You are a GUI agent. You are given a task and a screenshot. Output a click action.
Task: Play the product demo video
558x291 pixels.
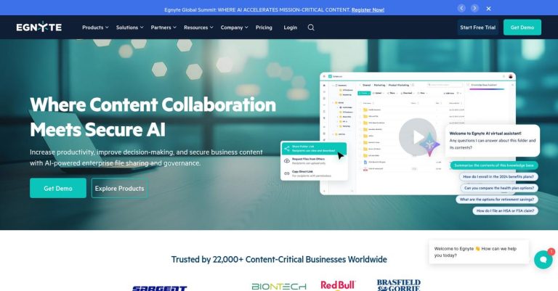[x=418, y=137]
